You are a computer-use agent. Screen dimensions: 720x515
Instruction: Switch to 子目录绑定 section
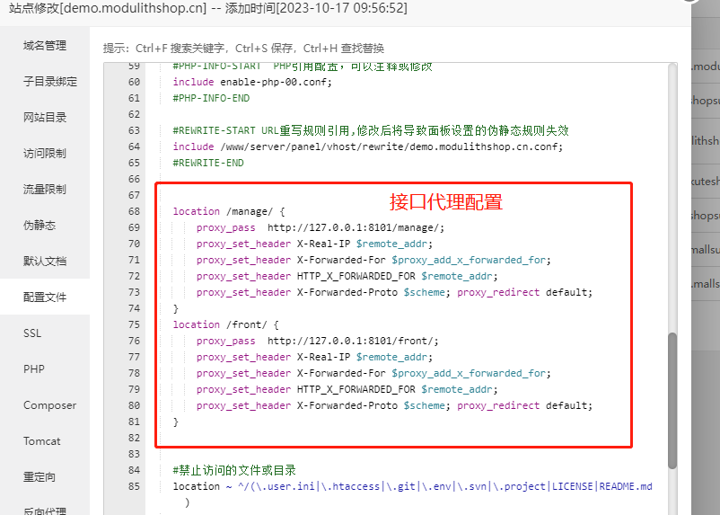tap(50, 82)
